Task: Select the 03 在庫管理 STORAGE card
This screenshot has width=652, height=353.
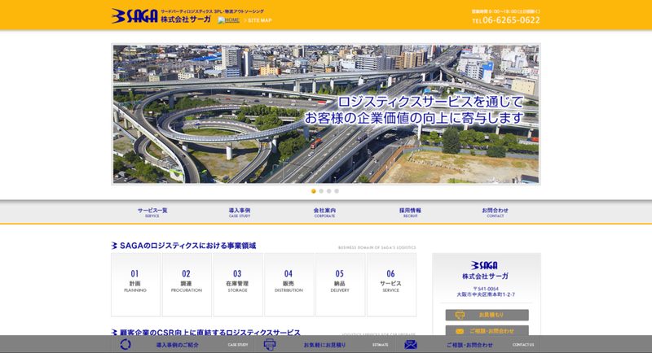Action: click(238, 285)
